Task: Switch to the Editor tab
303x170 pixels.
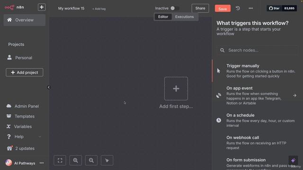Action: (x=163, y=17)
